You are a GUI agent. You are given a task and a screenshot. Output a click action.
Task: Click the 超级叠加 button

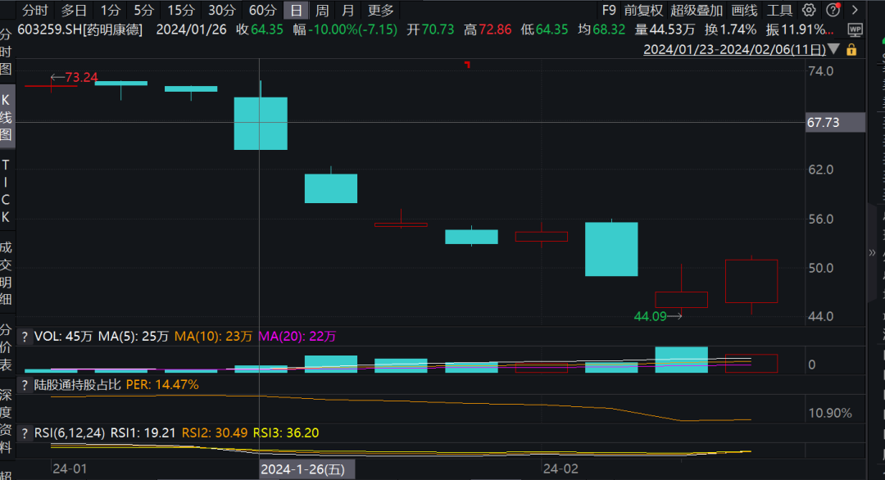pyautogui.click(x=697, y=11)
